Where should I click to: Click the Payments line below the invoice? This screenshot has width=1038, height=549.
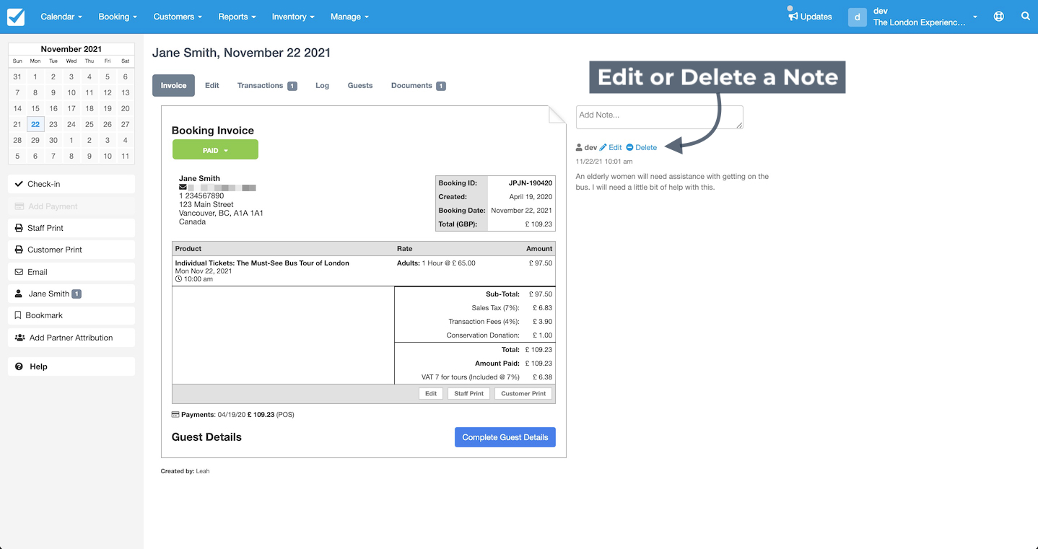[232, 415]
